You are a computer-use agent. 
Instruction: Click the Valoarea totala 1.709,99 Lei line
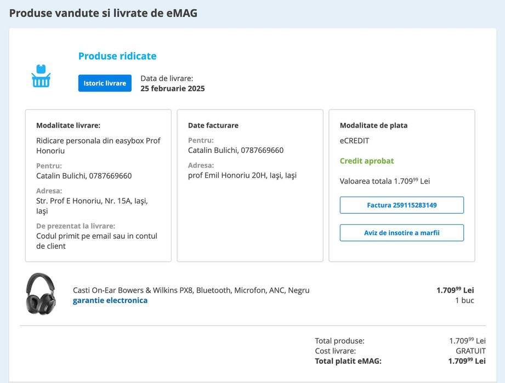[x=385, y=181]
